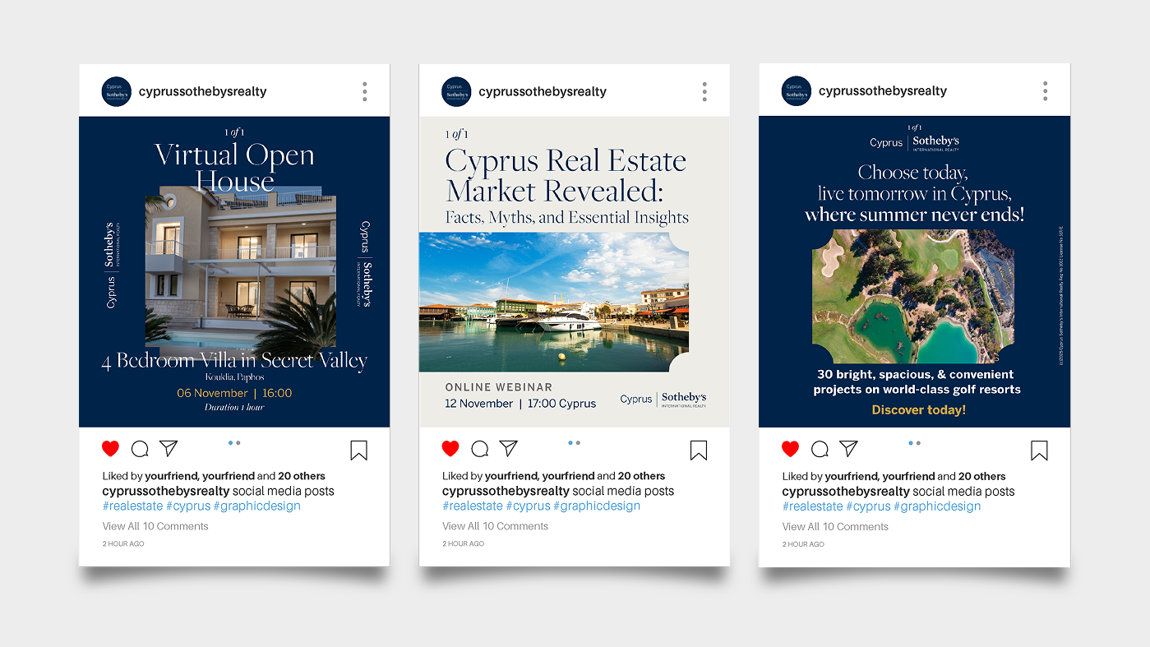Click #graphicdesign hashtag under golf resorts post
Viewport: 1150px width, 647px height.
click(937, 506)
